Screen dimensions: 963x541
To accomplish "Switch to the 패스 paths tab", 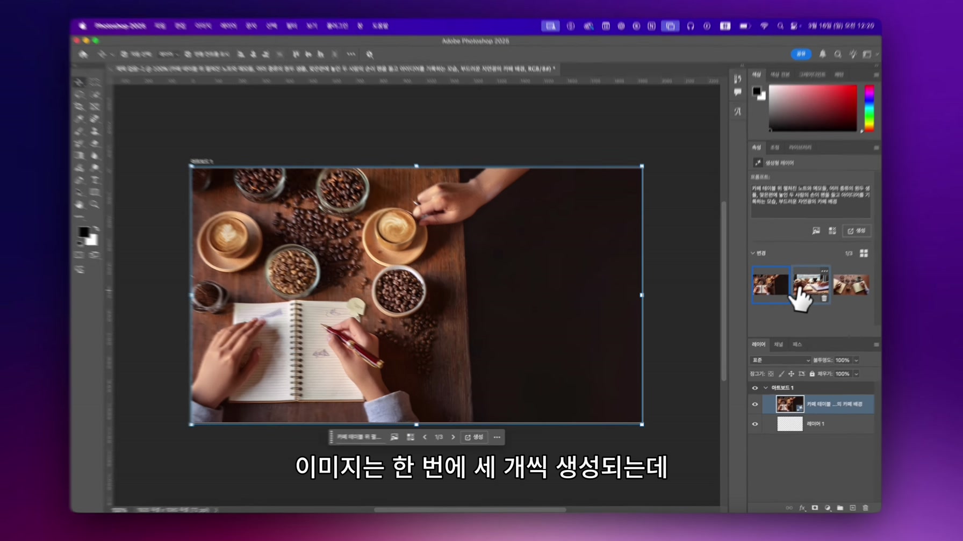I will pos(797,344).
